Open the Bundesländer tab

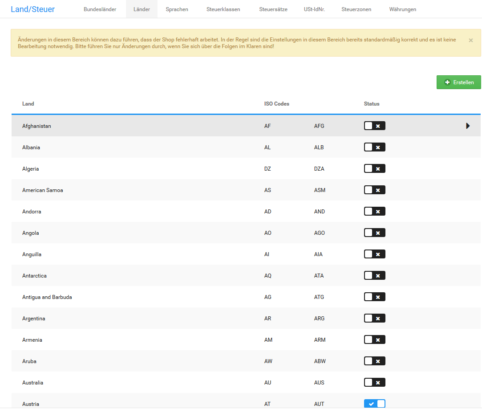tap(100, 9)
